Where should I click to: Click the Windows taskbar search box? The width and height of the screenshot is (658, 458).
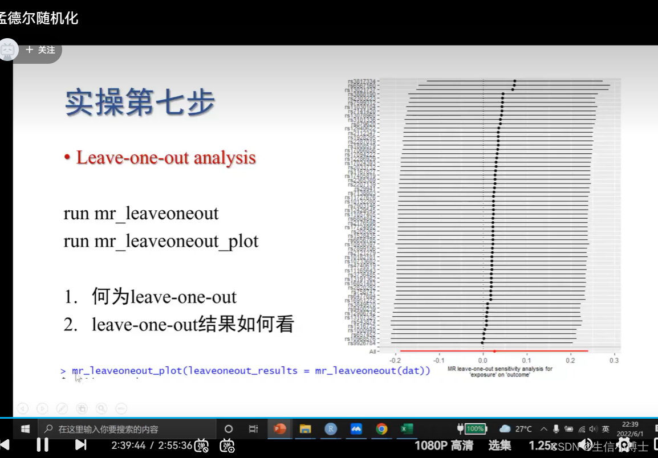pyautogui.click(x=127, y=428)
